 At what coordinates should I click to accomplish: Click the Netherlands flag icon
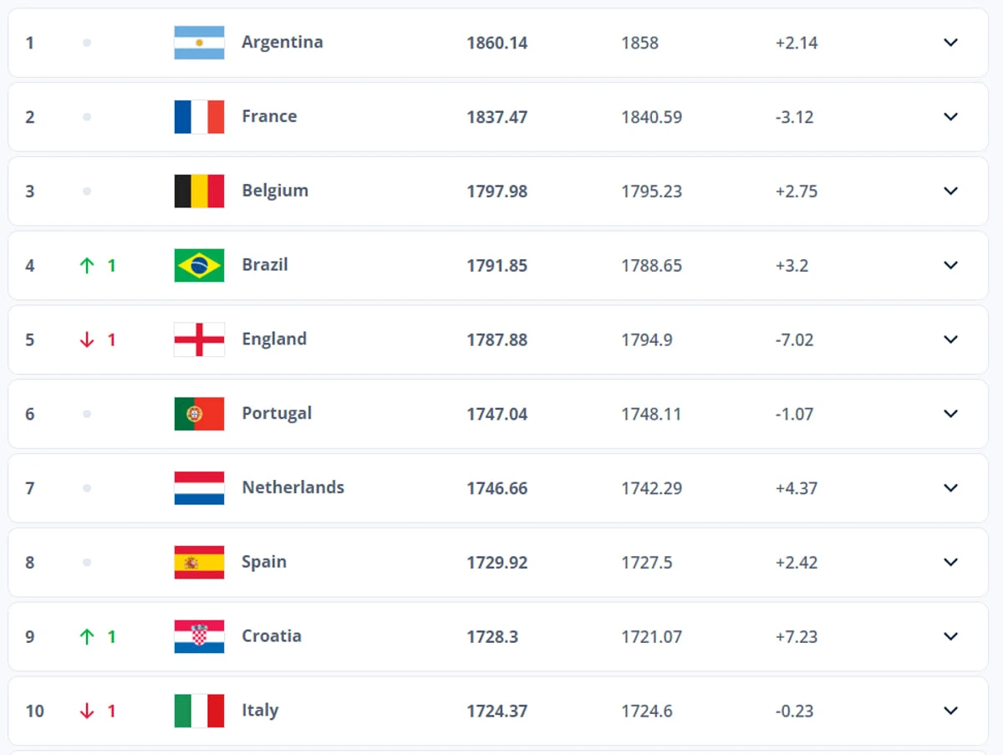pyautogui.click(x=199, y=488)
